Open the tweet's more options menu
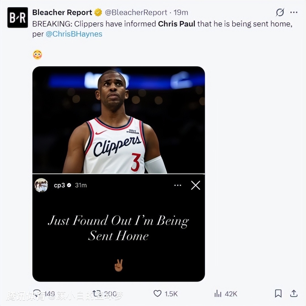This screenshot has height=306, width=306. click(294, 12)
